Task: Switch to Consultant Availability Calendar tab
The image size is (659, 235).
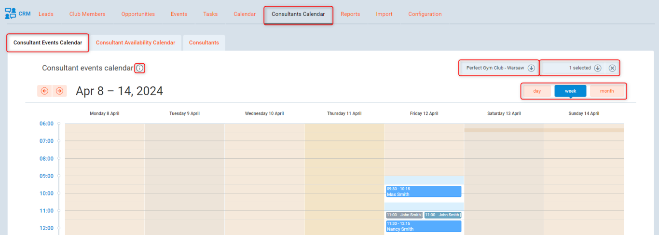Action: [136, 42]
